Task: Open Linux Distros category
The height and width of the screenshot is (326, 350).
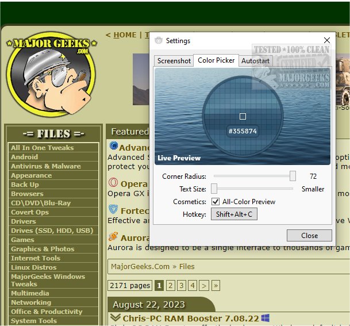Action: click(33, 267)
